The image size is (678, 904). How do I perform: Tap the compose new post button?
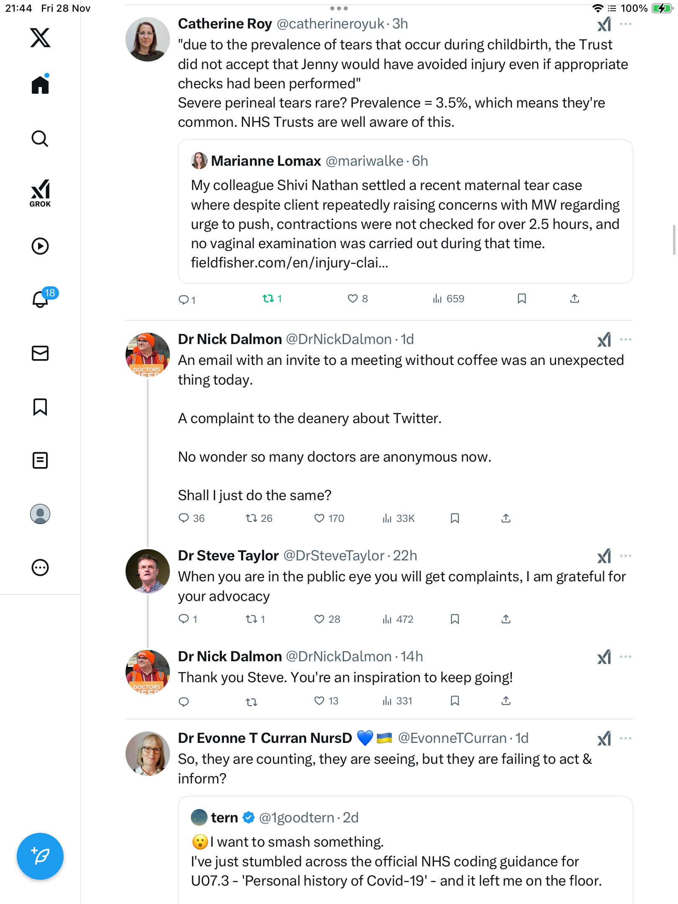coord(40,856)
